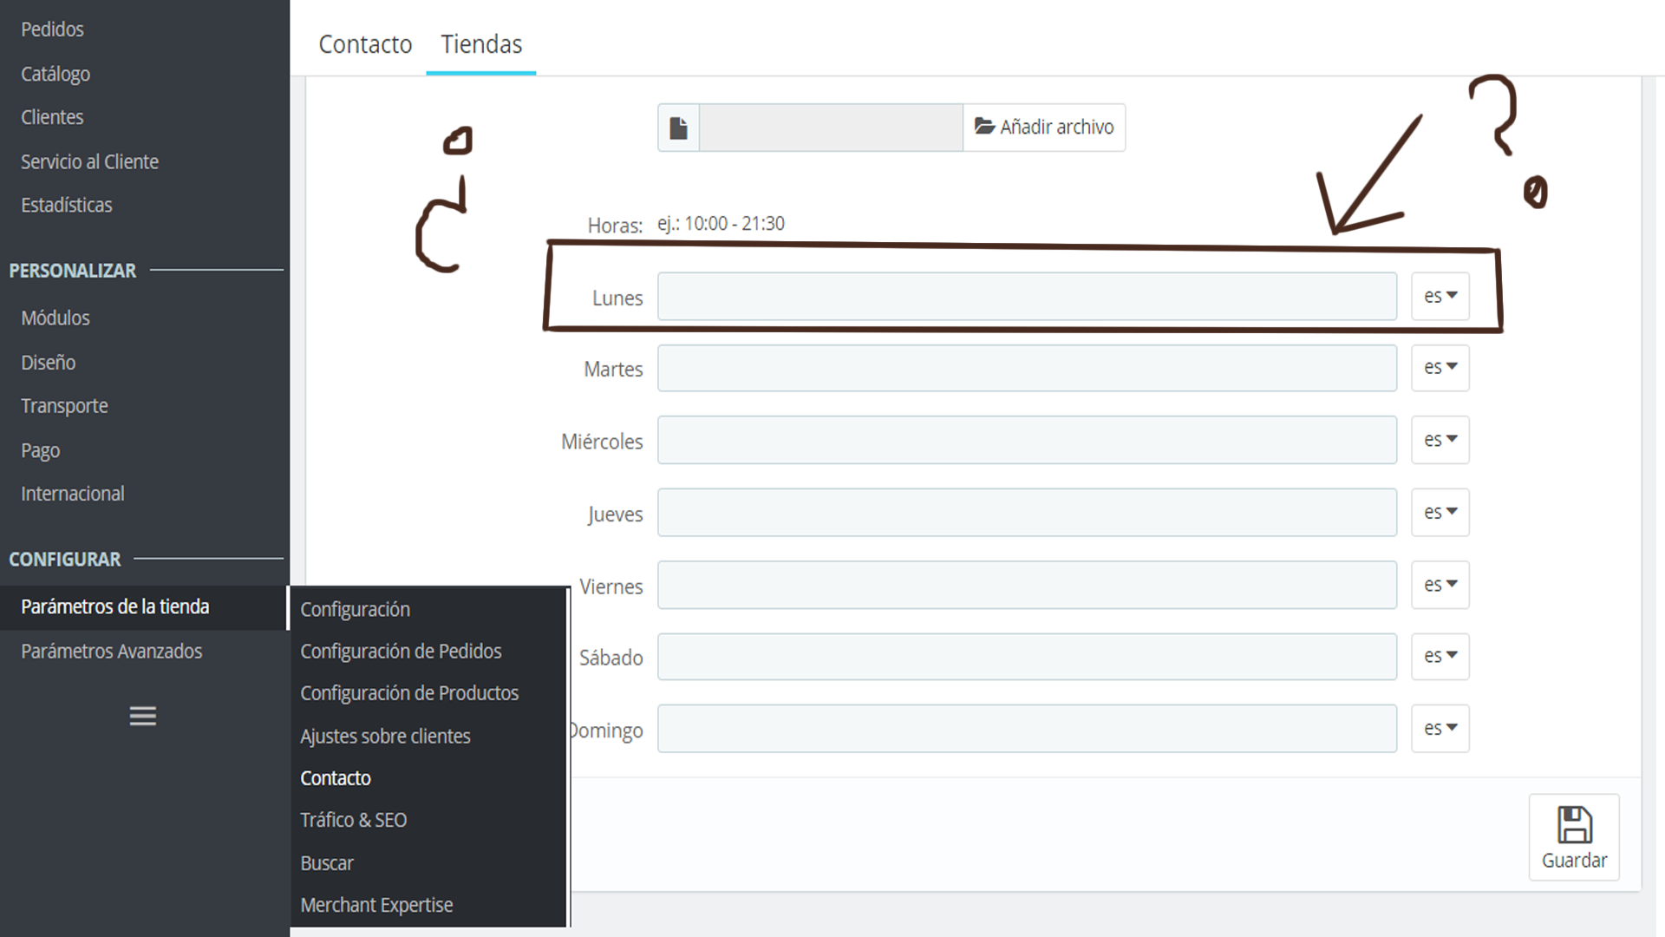Click the file document icon beside upload field
Image resolution: width=1665 pixels, height=937 pixels.
point(678,128)
